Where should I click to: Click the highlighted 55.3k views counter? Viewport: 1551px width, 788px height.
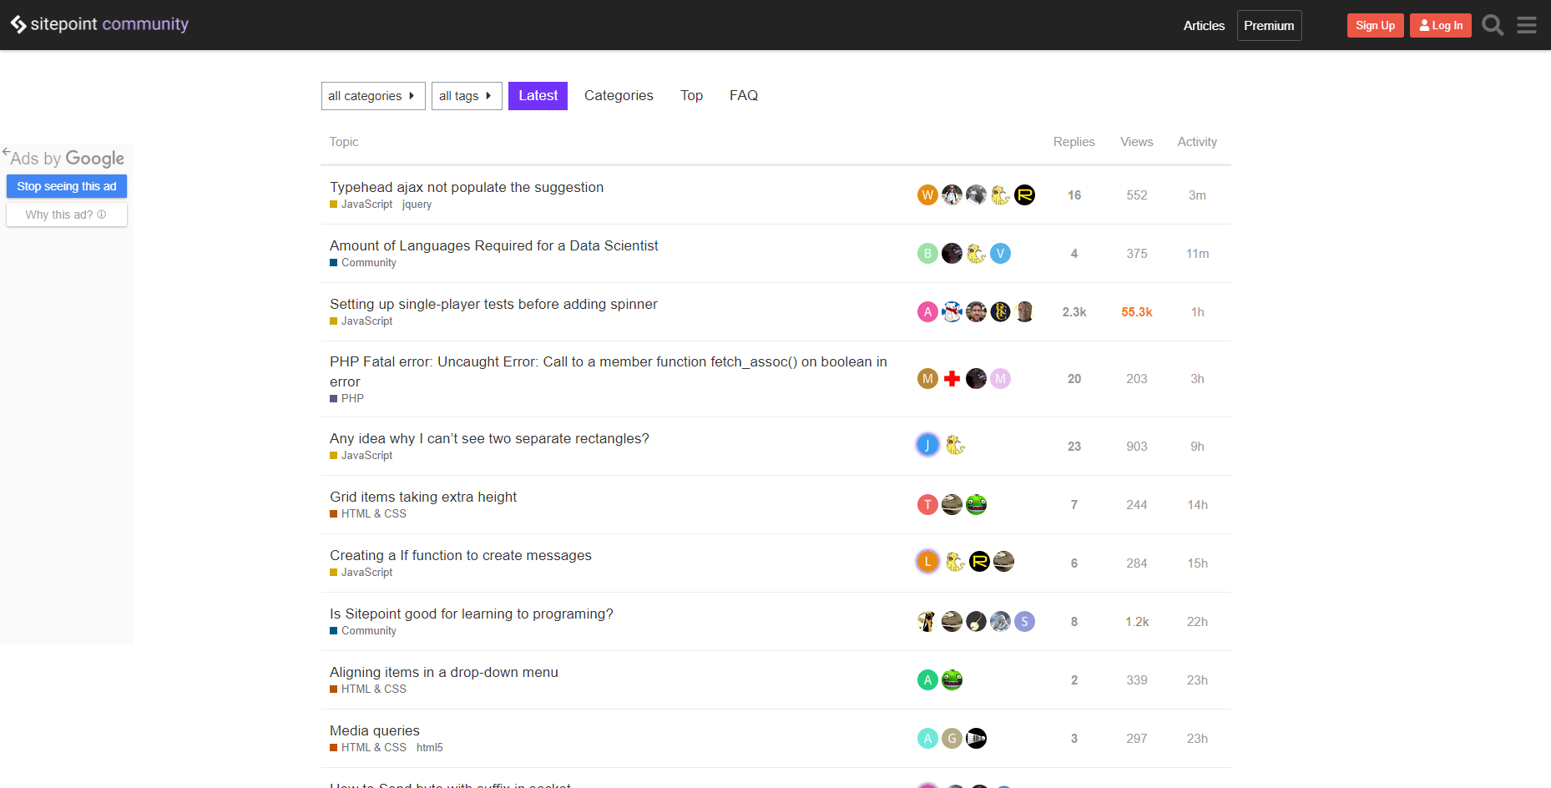click(1136, 311)
